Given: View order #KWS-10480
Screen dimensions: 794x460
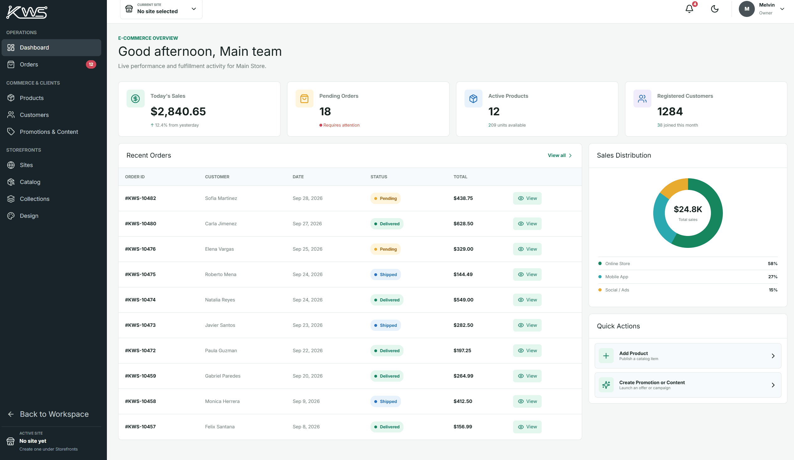Looking at the screenshot, I should point(527,224).
